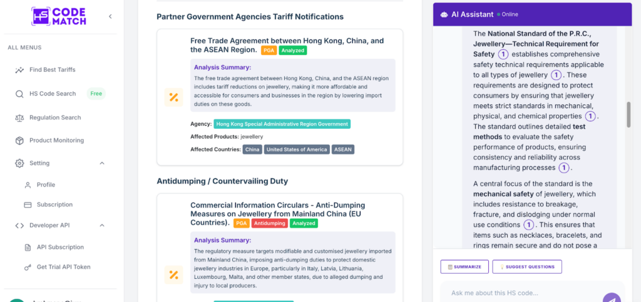Click the AI Assistant chat scrollbar
Screen dimensions: 641x302
click(x=628, y=114)
